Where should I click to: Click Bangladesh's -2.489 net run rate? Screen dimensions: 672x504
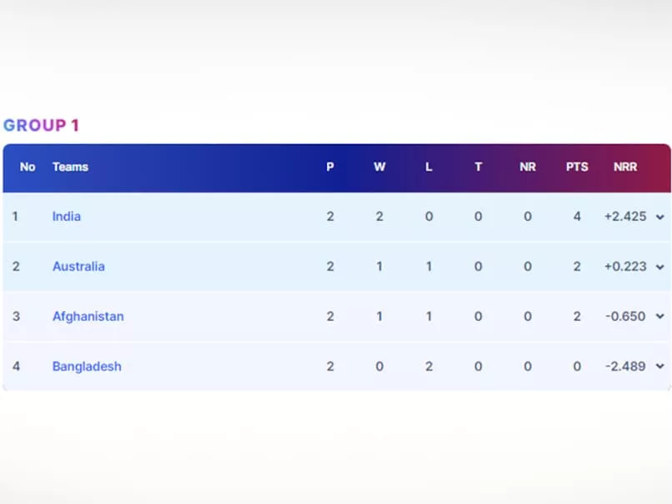pos(625,366)
